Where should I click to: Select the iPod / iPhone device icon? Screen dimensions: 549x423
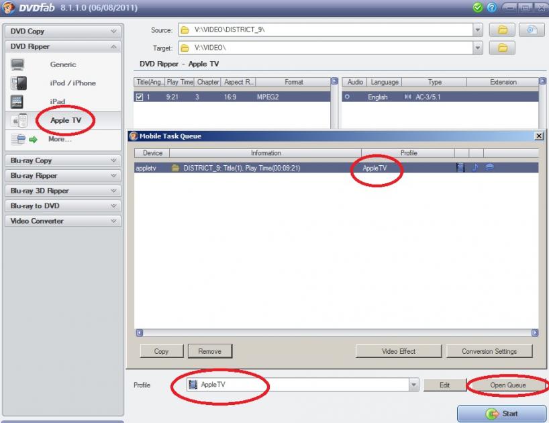19,83
